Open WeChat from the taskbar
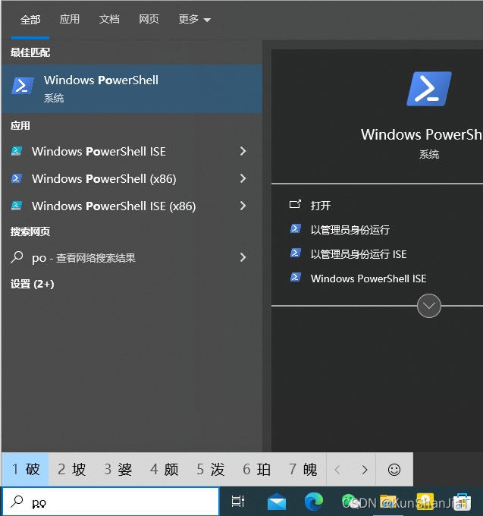This screenshot has width=483, height=516. click(x=350, y=502)
